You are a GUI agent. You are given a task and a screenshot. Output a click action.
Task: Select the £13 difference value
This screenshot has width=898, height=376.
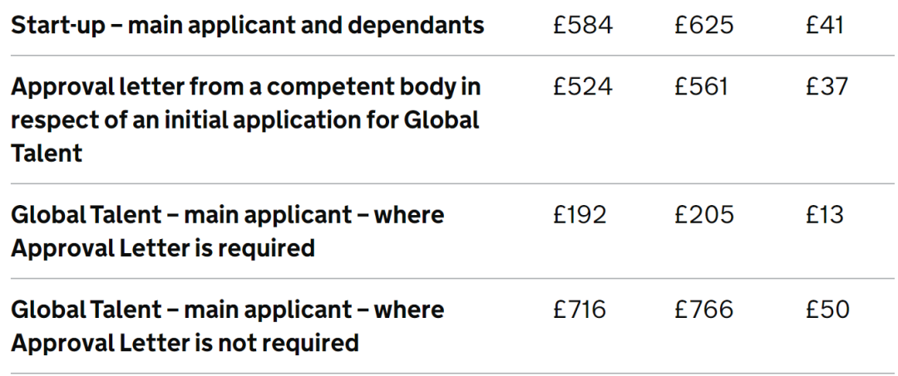tap(824, 215)
